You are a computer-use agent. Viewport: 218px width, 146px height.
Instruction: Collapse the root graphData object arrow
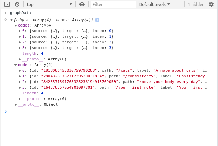pos(11,20)
